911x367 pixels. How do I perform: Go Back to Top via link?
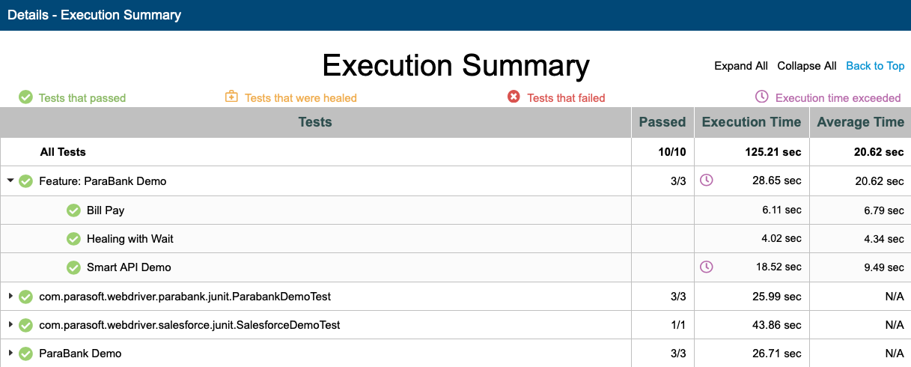(875, 66)
